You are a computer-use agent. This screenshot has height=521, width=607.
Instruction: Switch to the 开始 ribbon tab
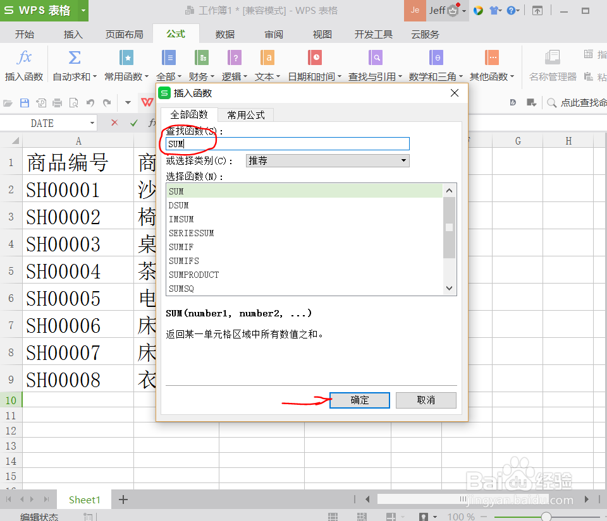click(24, 34)
